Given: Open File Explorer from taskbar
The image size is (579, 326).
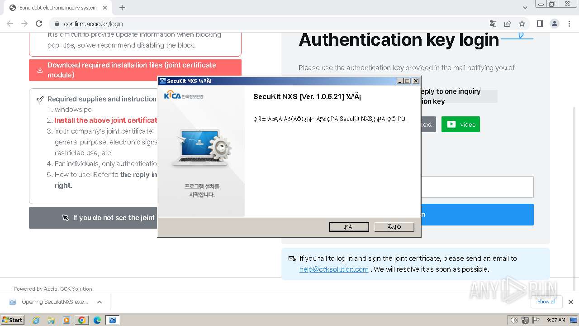Looking at the screenshot, I should tap(51, 320).
